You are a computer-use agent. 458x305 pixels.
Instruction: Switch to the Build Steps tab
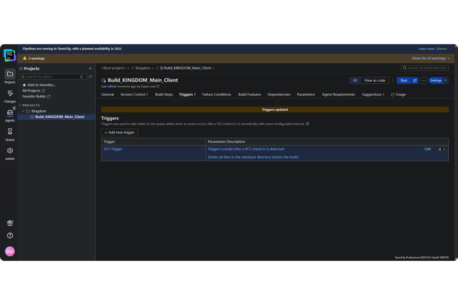pos(164,94)
